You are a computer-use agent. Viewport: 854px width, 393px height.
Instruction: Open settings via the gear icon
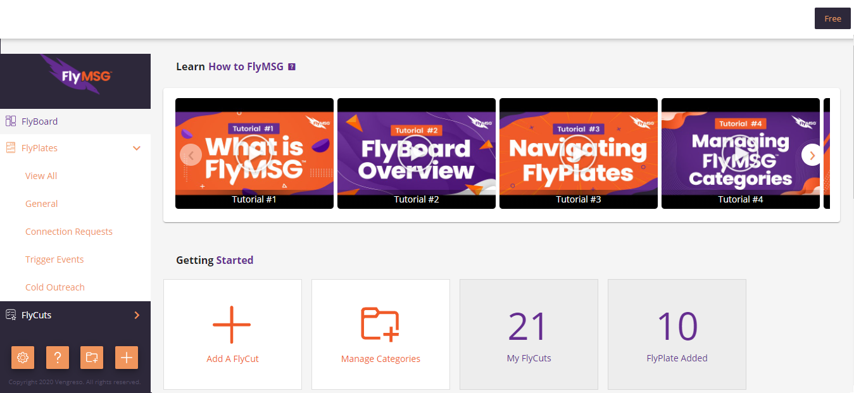coord(23,357)
